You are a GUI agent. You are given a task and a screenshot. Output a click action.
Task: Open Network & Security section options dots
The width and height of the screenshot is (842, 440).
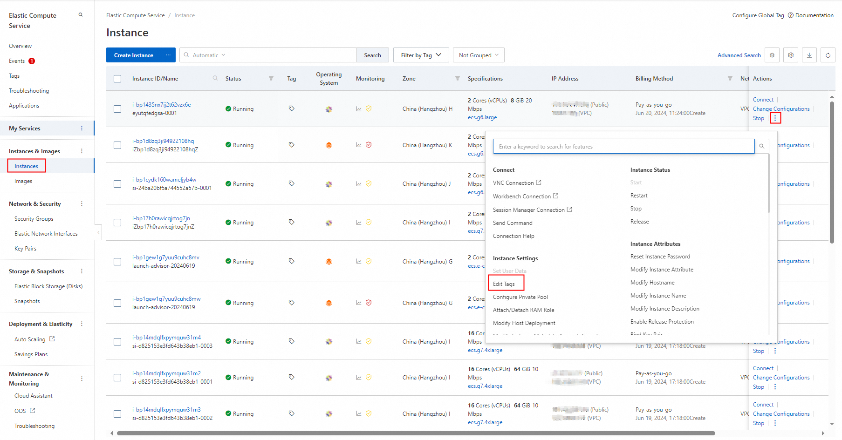click(x=82, y=203)
